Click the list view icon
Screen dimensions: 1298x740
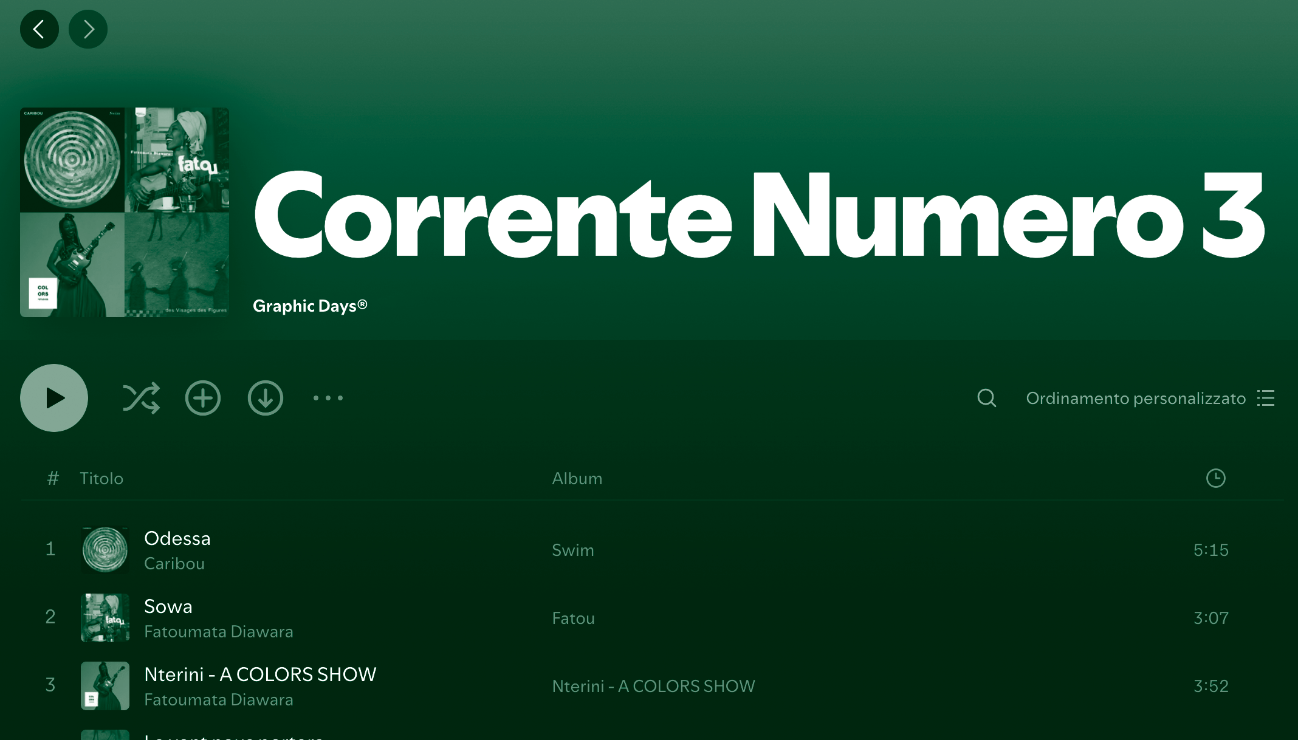pyautogui.click(x=1266, y=398)
